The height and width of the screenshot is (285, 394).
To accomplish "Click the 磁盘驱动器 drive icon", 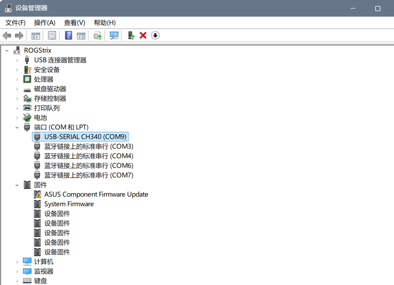I will (27, 90).
